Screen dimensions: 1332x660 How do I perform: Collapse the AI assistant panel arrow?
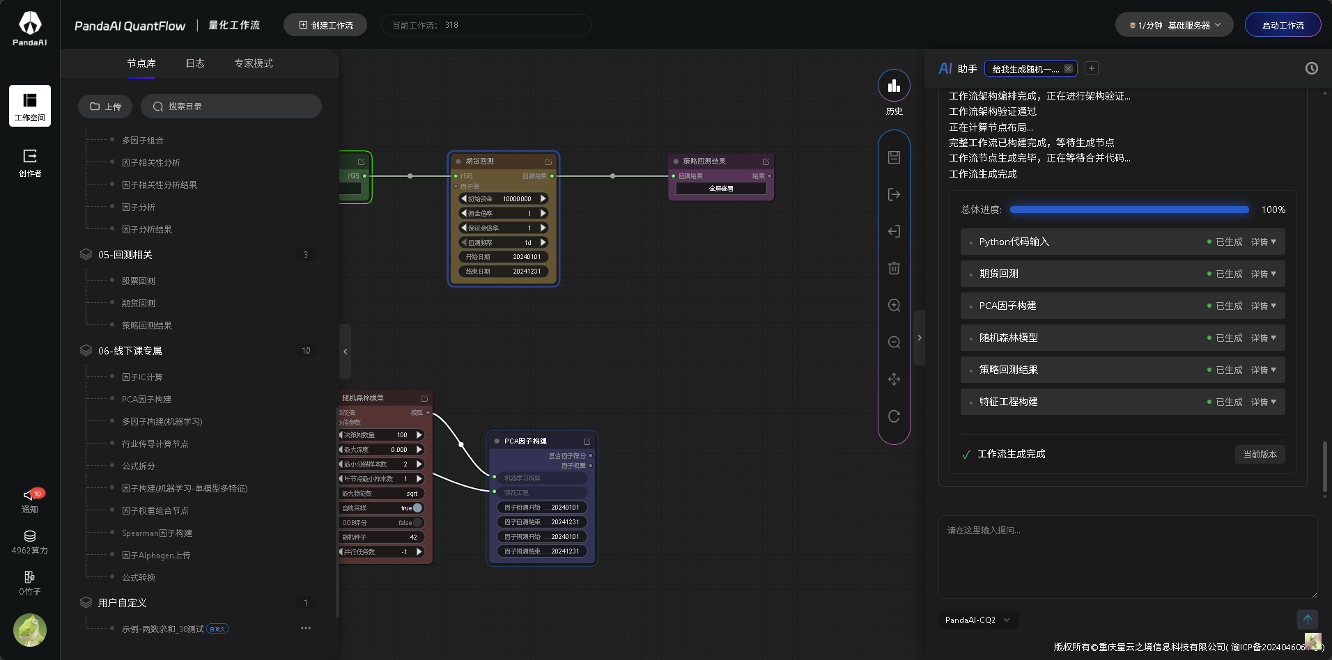tap(920, 338)
